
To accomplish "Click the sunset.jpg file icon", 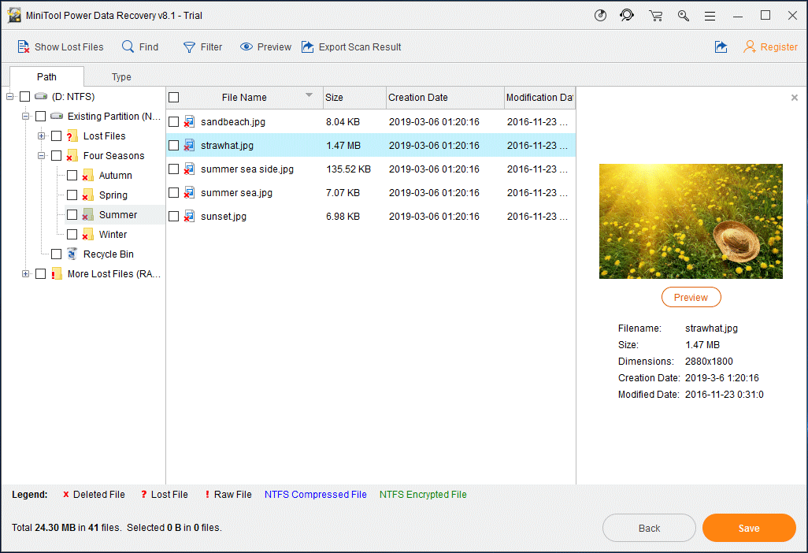I will 189,217.
